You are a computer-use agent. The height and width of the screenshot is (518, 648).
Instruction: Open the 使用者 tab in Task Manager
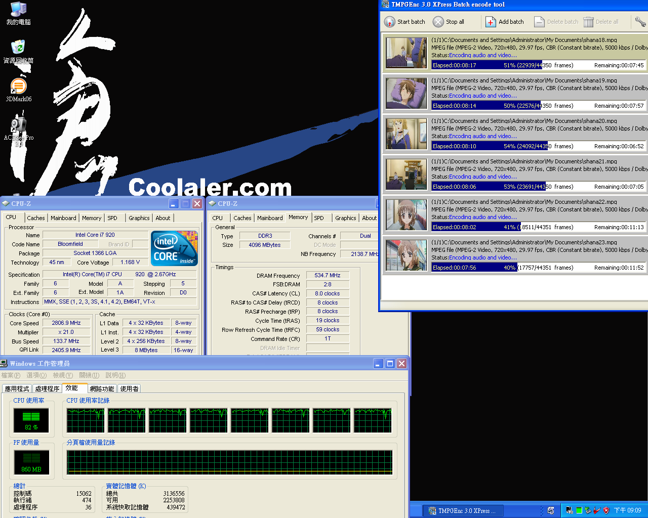tap(130, 388)
